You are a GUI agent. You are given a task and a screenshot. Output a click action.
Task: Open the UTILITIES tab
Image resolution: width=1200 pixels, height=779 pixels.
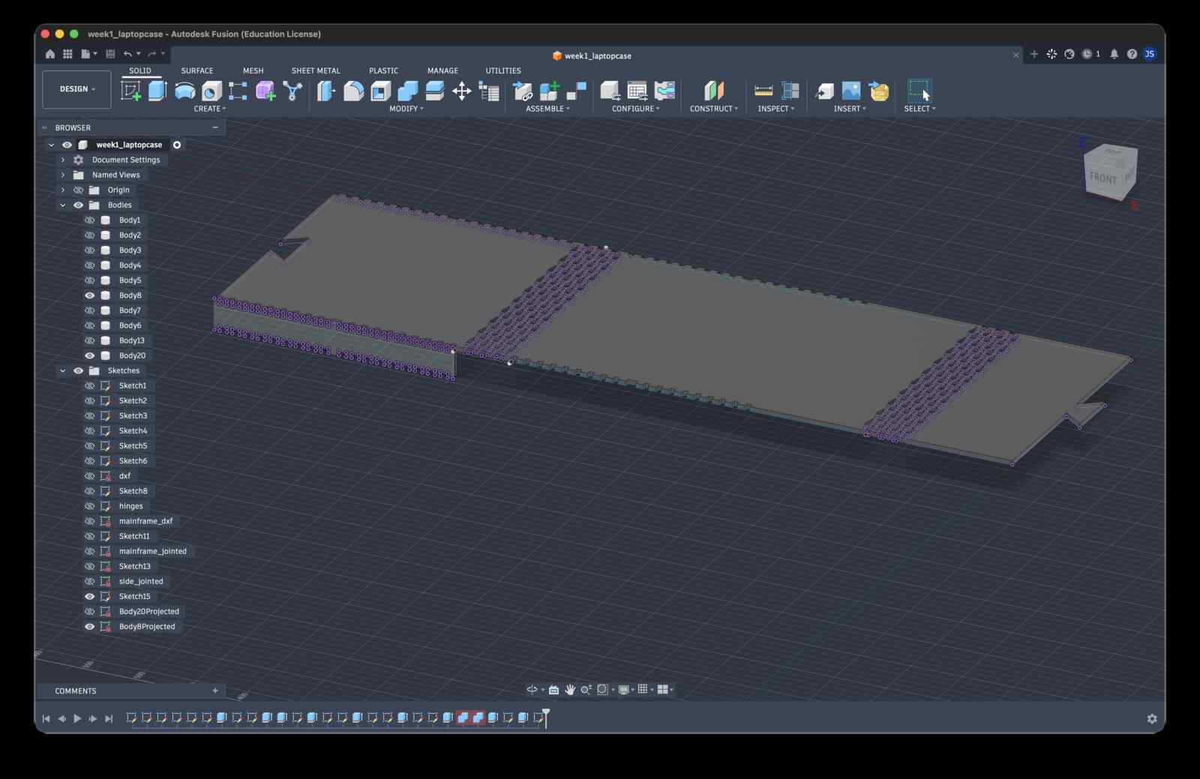pos(503,70)
